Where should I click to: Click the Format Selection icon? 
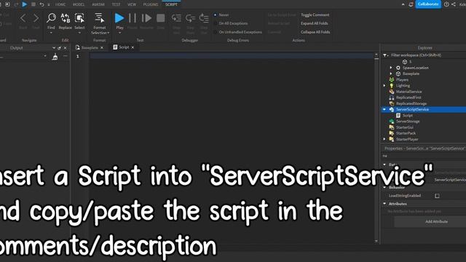99,17
